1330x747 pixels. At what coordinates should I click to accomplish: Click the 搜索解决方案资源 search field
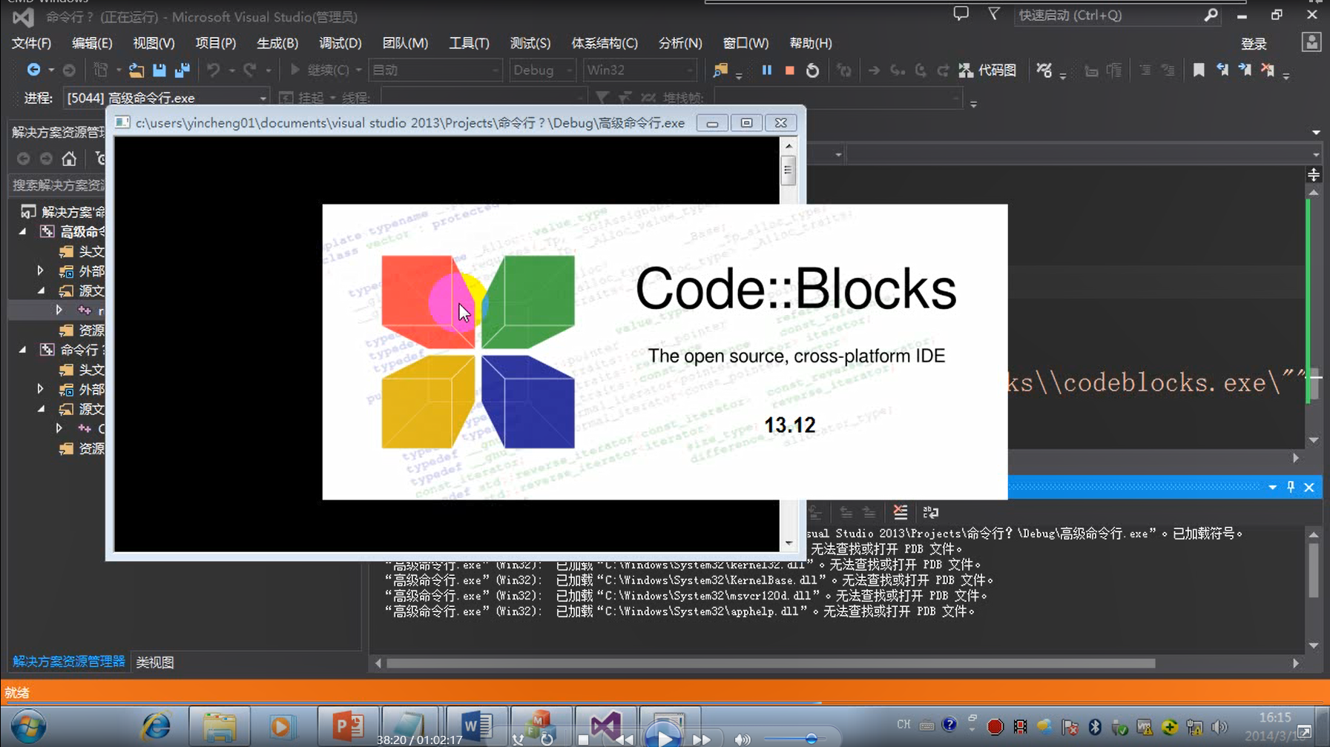click(58, 185)
